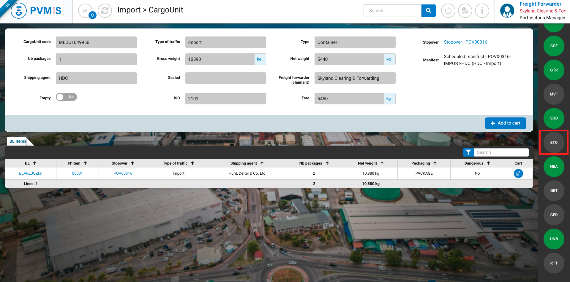Open the BLAKLJOZIJI bill of lading link
This screenshot has height=282, width=570.
31,173
